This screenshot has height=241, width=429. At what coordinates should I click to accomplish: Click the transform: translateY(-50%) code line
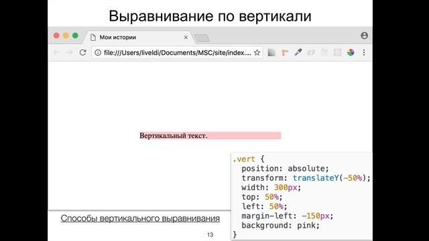[306, 178]
